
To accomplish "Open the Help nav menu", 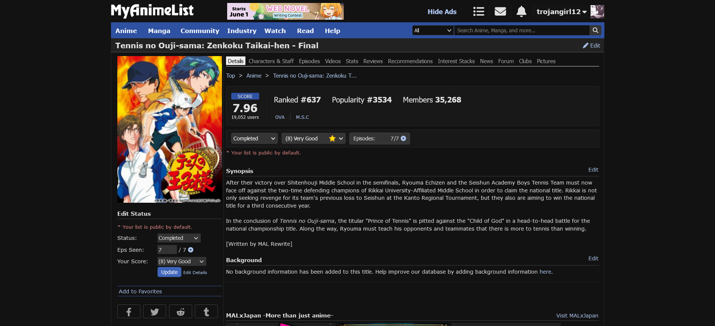I will click(333, 31).
